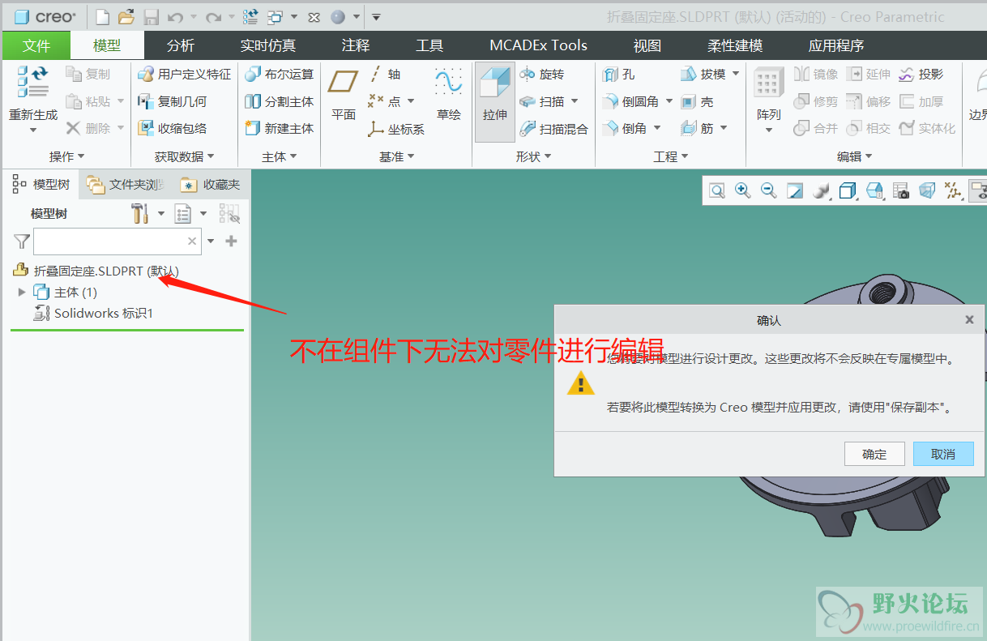Open the 拔模 draft dropdown arrow
This screenshot has width=987, height=641.
tap(736, 74)
